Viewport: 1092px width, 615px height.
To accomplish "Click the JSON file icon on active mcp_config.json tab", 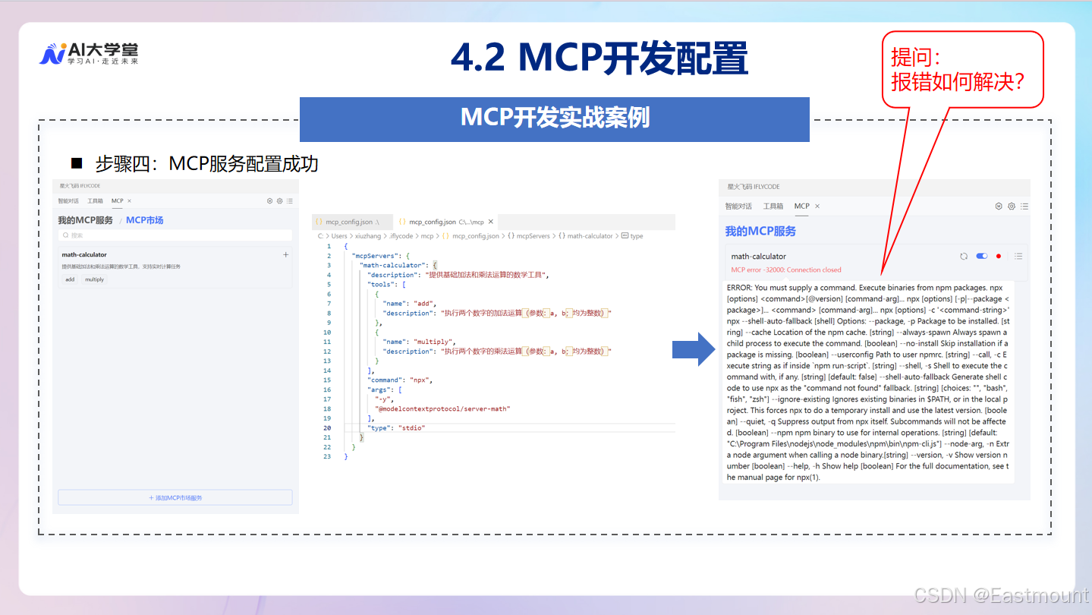I will click(x=404, y=222).
